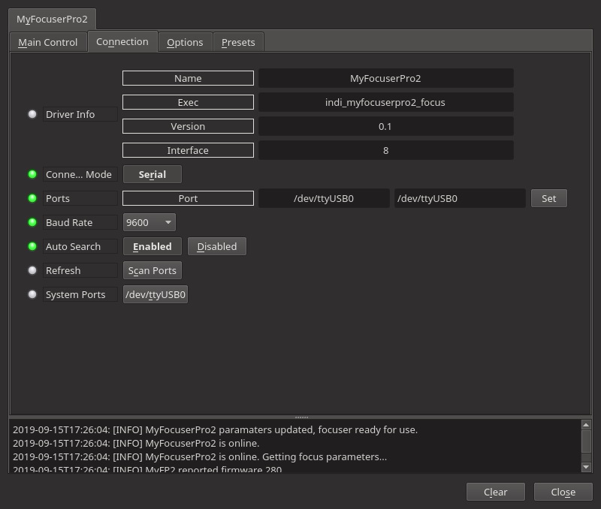
Task: Click the Ports green status light
Action: [32, 198]
